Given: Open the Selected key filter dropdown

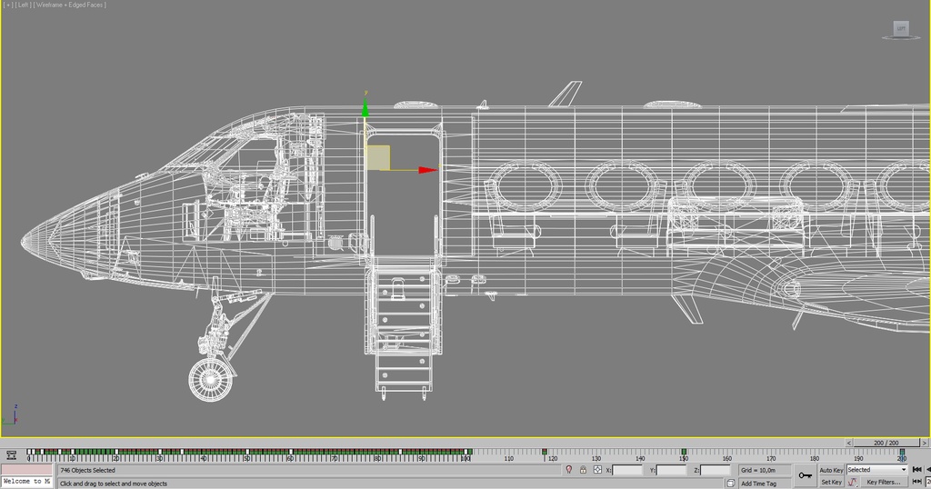Looking at the screenshot, I should pyautogui.click(x=877, y=470).
